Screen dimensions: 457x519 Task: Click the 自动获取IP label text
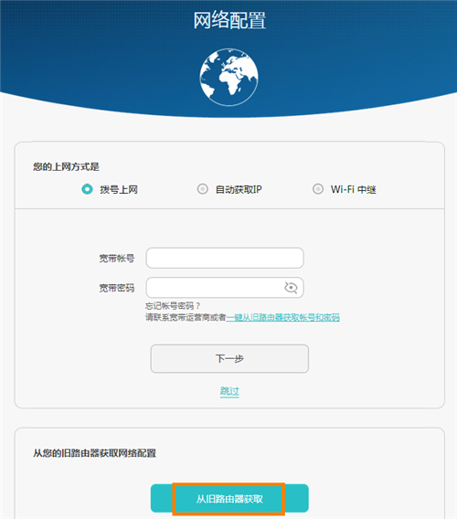pos(239,189)
